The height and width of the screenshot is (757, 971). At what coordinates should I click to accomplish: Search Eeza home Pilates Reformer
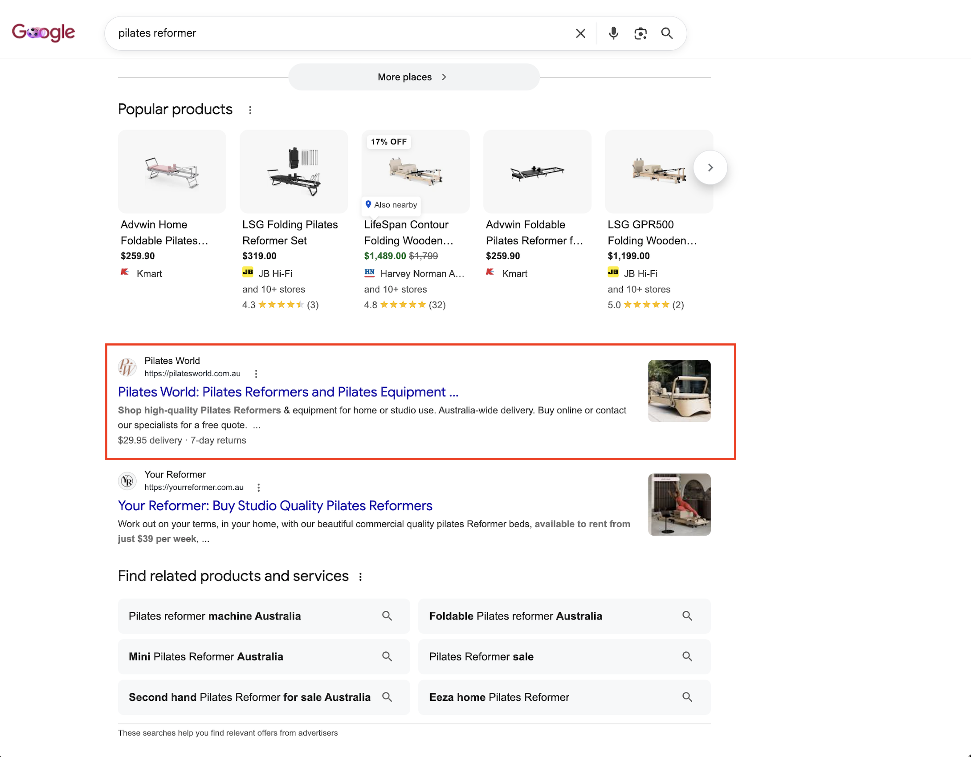tap(564, 697)
